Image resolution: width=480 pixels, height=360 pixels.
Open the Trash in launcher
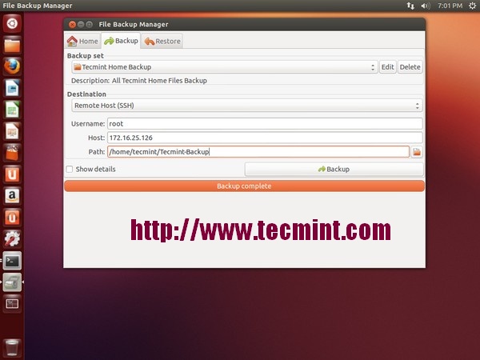pos(12,348)
